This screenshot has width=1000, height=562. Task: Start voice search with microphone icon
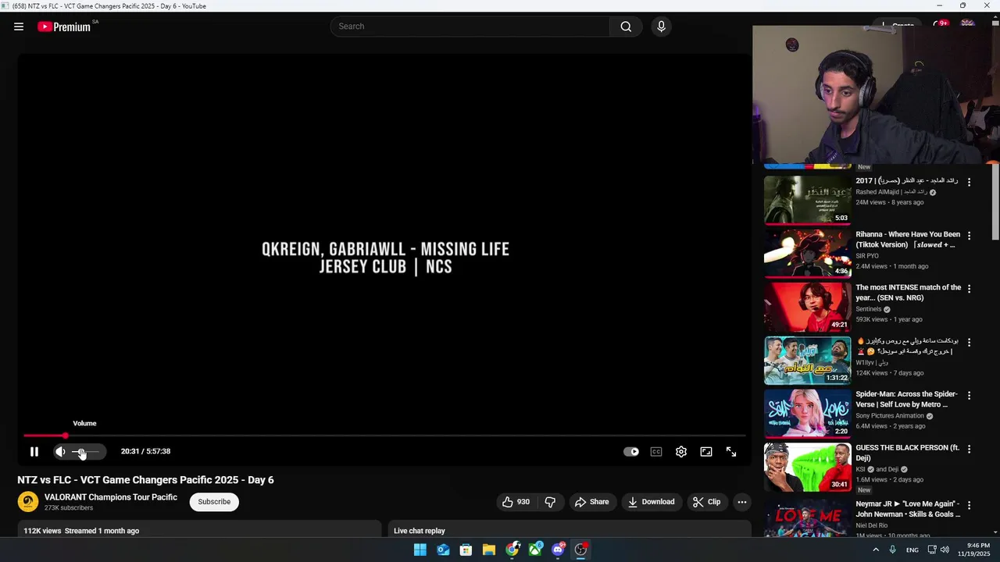(661, 27)
